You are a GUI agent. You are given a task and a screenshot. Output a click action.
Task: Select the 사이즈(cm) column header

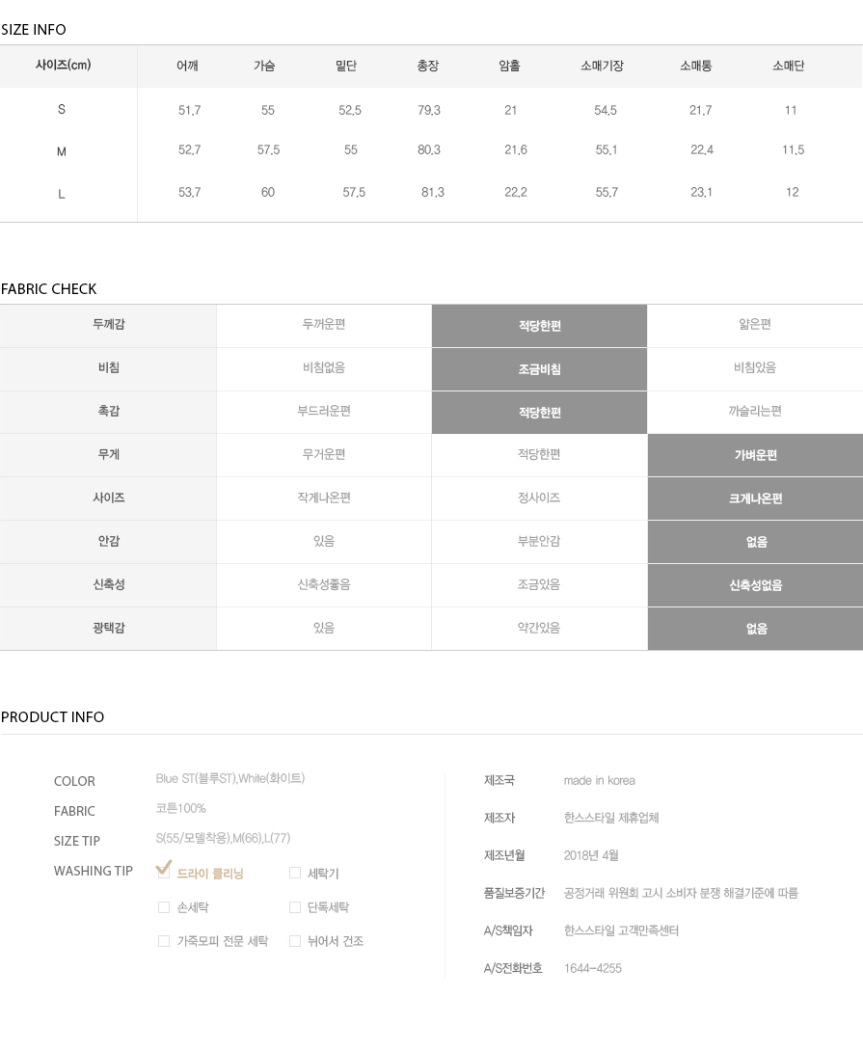point(63,65)
